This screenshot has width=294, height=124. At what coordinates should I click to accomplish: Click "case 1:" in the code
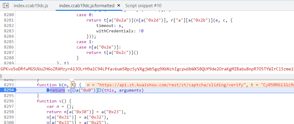point(85,42)
